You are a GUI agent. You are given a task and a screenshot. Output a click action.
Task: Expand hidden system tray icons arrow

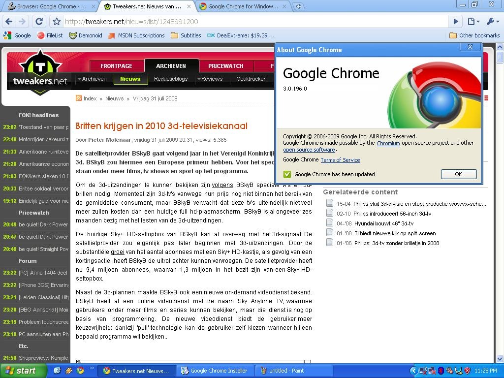pyautogui.click(x=413, y=371)
